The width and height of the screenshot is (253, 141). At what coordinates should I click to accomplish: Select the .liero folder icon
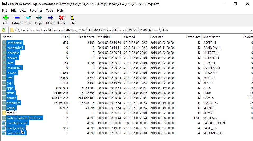point(4,63)
